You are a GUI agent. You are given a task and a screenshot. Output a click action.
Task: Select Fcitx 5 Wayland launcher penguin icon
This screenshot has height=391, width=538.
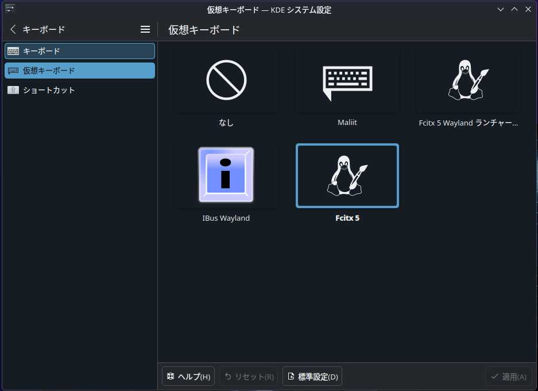[468, 80]
